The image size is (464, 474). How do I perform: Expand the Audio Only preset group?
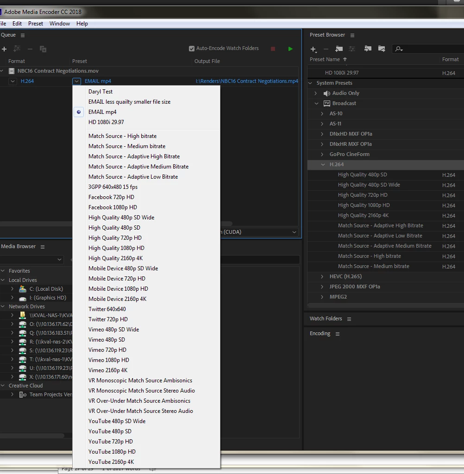pos(316,93)
